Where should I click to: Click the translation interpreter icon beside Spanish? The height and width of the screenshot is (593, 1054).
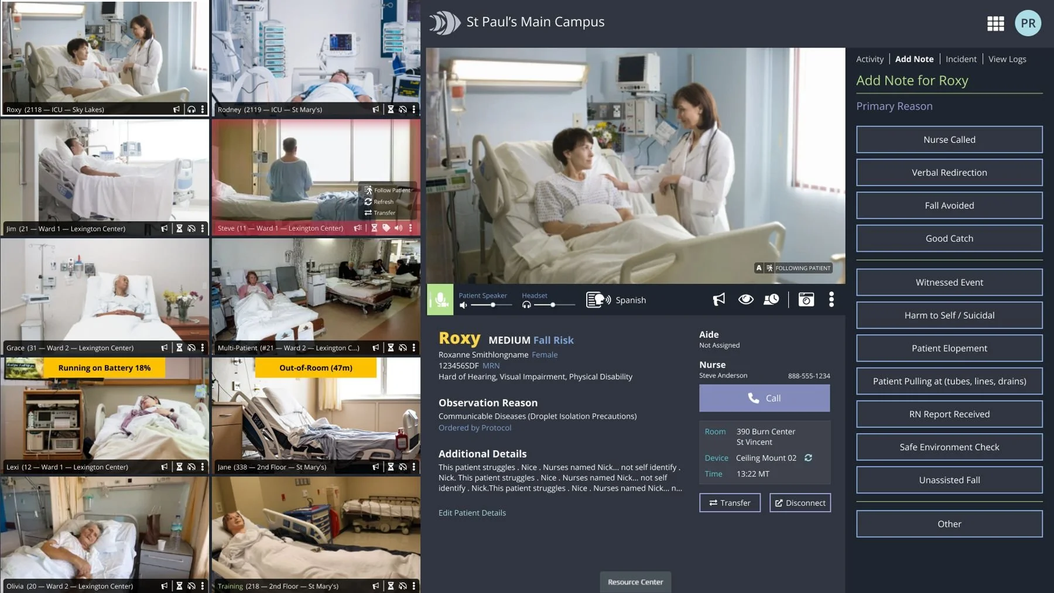pos(598,300)
